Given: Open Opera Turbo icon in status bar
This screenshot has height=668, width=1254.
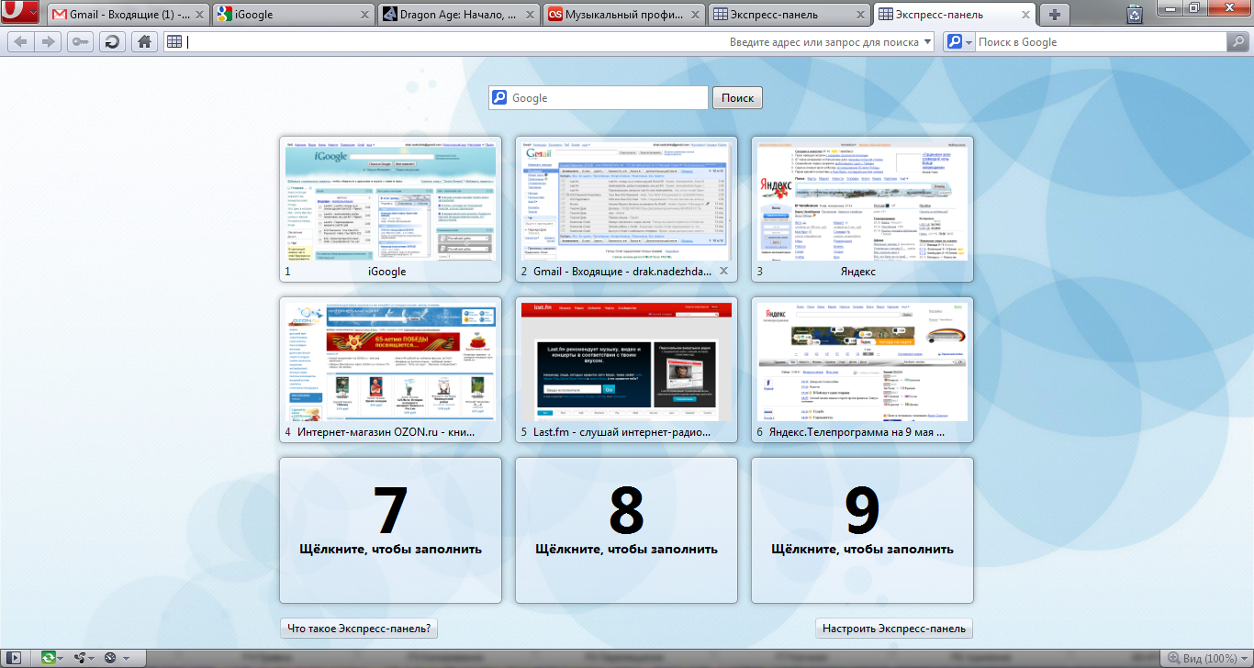Looking at the screenshot, I should click(111, 658).
